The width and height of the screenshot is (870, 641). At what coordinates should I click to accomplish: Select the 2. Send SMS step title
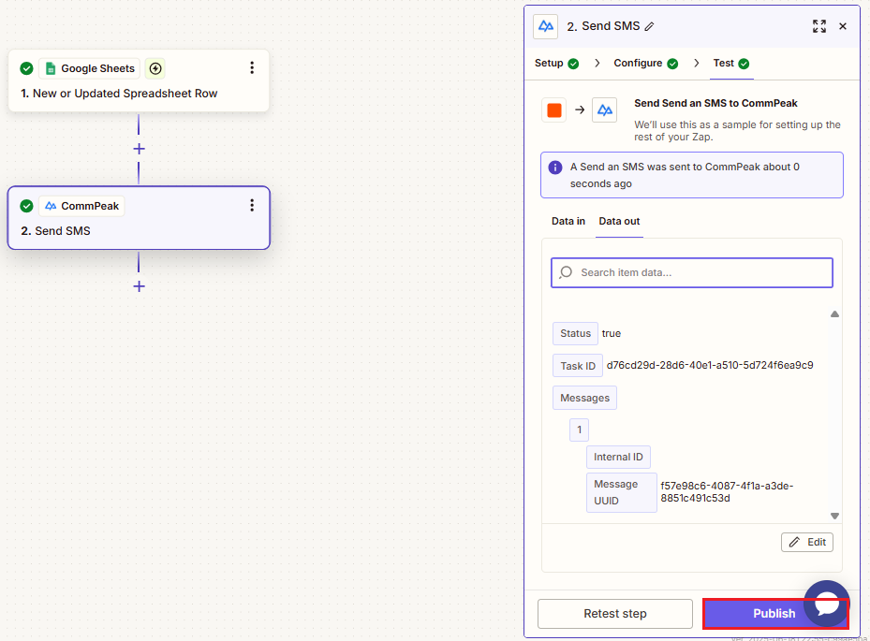[x=55, y=231]
